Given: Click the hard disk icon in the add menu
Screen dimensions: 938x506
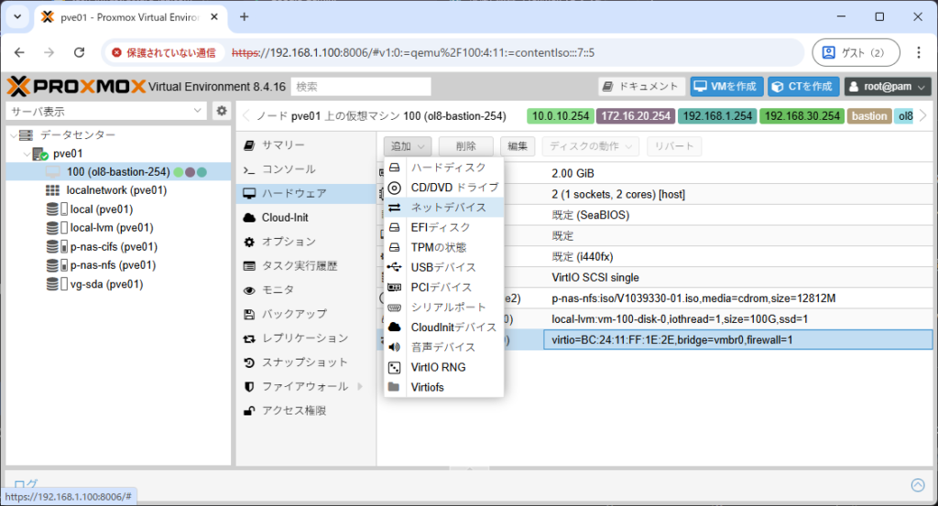Looking at the screenshot, I should (394, 167).
